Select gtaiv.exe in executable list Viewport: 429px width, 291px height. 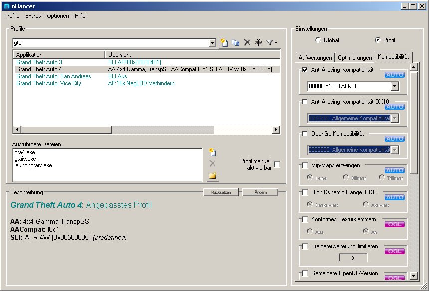tap(25, 159)
